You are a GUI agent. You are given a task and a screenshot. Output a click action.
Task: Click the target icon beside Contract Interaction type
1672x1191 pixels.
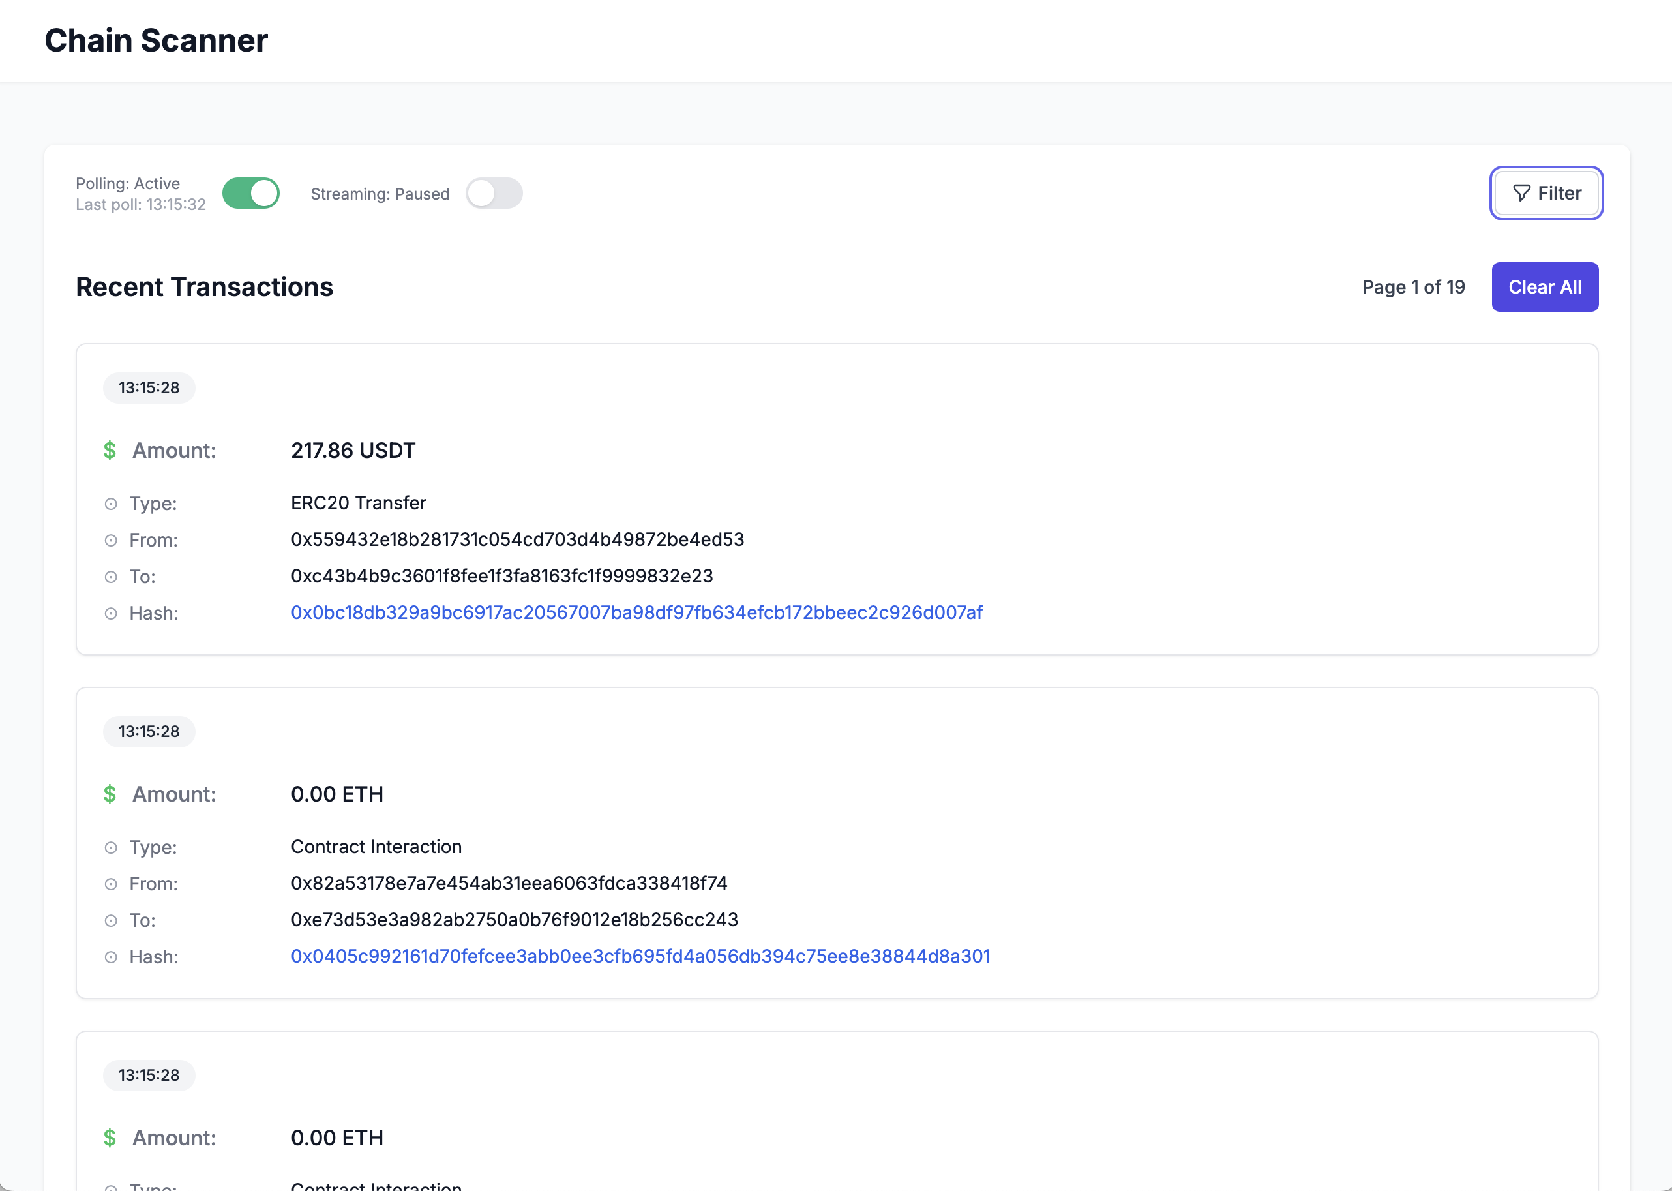tap(111, 848)
